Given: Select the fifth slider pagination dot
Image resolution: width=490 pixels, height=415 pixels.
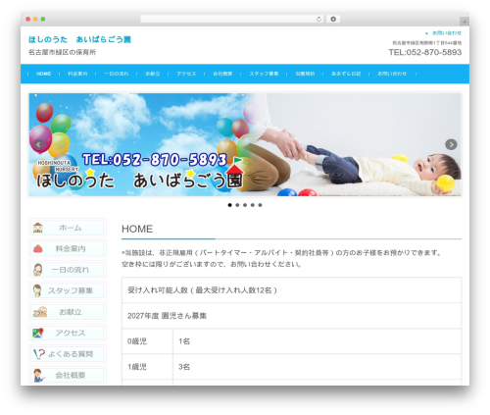Looking at the screenshot, I should pos(260,205).
